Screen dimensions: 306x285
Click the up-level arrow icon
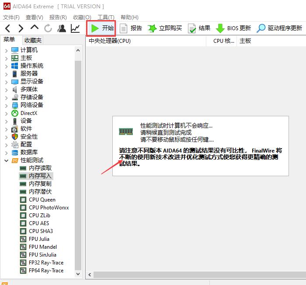(x=35, y=28)
